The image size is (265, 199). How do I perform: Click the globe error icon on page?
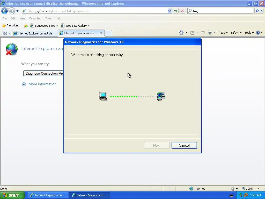point(12,49)
